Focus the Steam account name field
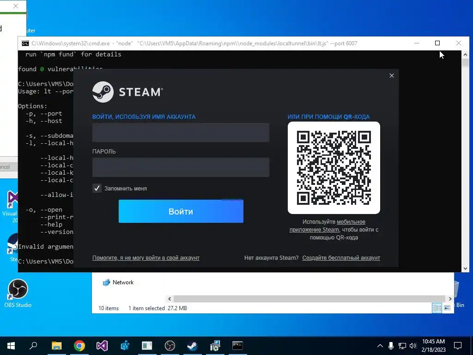The width and height of the screenshot is (473, 355). (181, 133)
